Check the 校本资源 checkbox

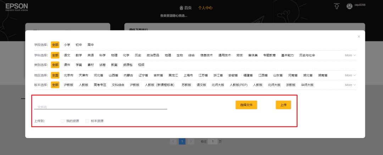pos(87,121)
